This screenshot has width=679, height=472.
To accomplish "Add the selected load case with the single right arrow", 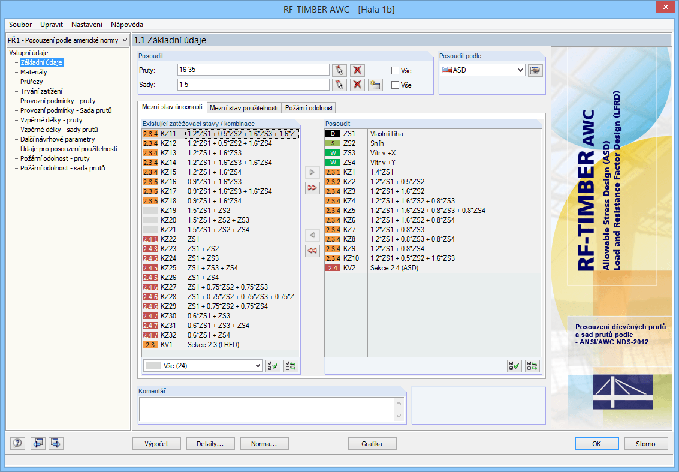I will pos(312,172).
